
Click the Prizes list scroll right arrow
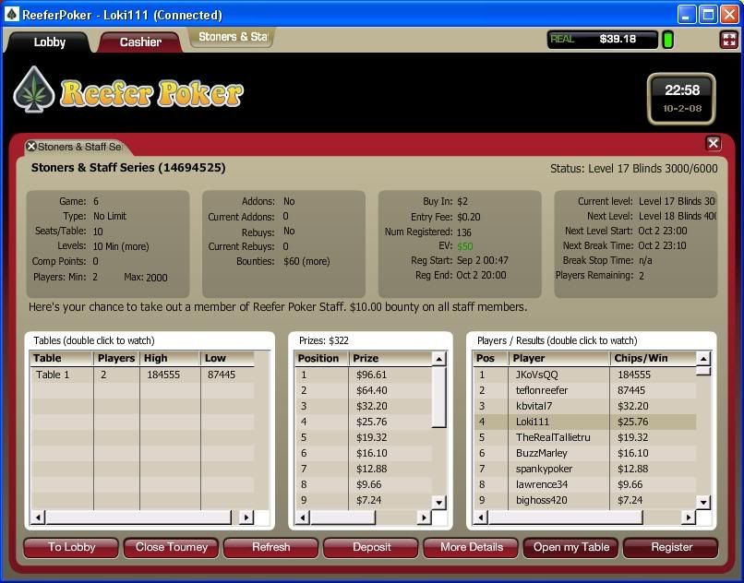pyautogui.click(x=424, y=518)
